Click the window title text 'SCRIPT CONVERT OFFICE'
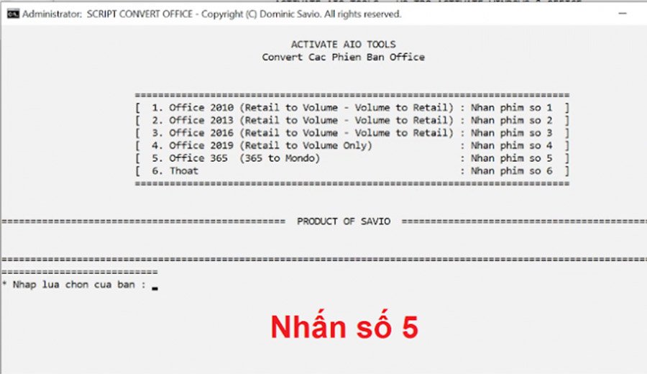Screen dimensions: 647x374 point(139,14)
